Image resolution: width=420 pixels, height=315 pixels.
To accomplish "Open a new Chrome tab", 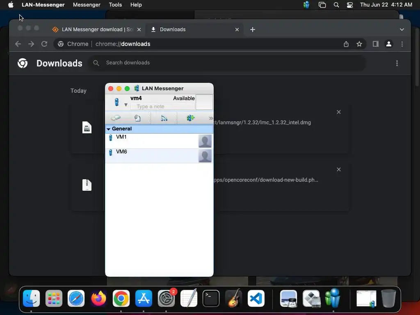I will point(253,30).
